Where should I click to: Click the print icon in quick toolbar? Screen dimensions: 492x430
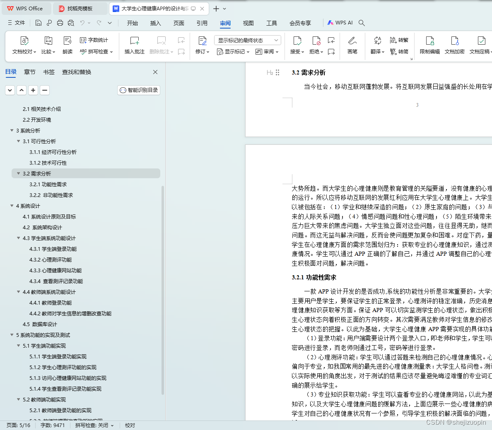(60, 23)
